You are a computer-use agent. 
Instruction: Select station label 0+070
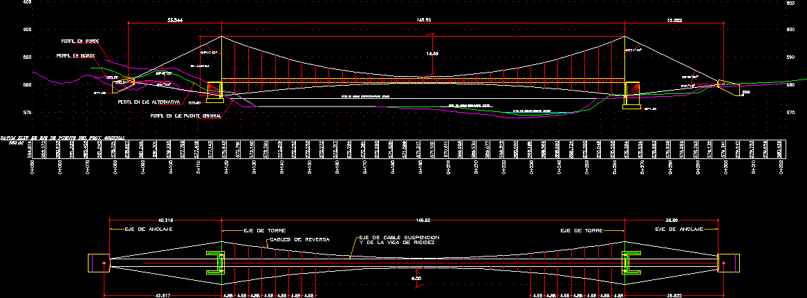pos(88,168)
